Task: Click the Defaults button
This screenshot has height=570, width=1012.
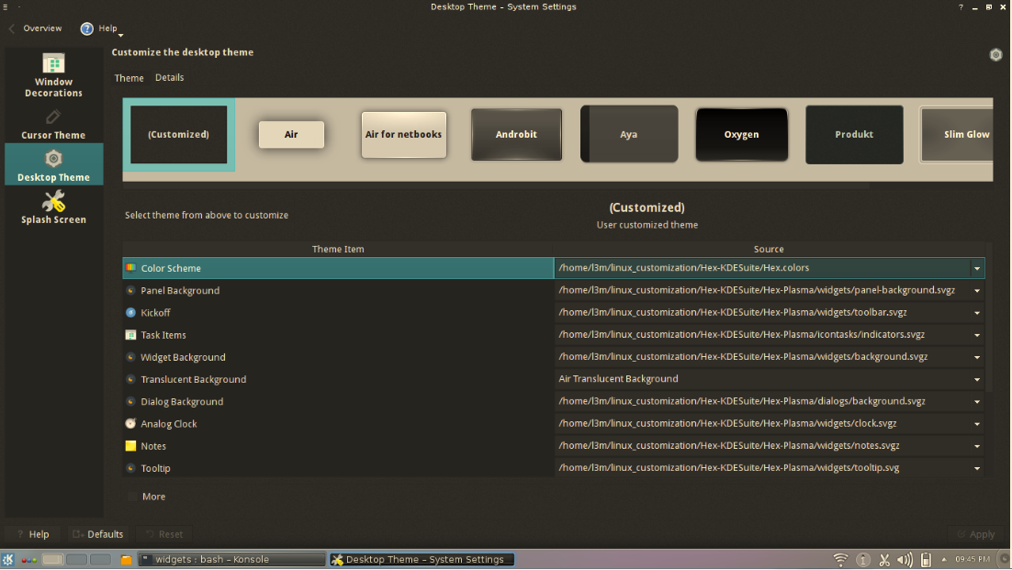Action: point(97,534)
